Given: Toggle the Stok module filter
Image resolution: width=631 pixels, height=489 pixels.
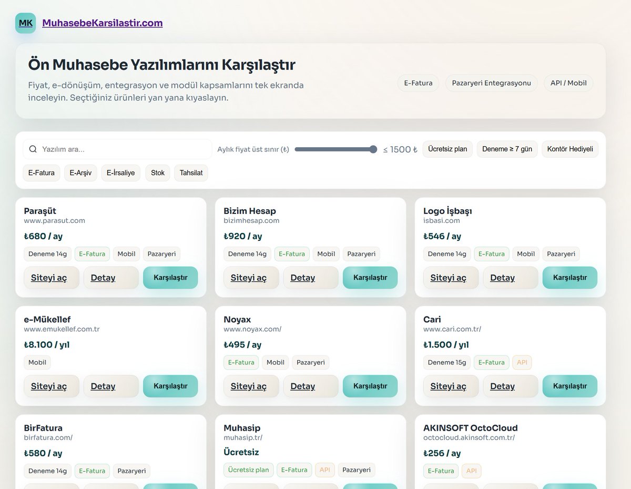Looking at the screenshot, I should (x=158, y=173).
